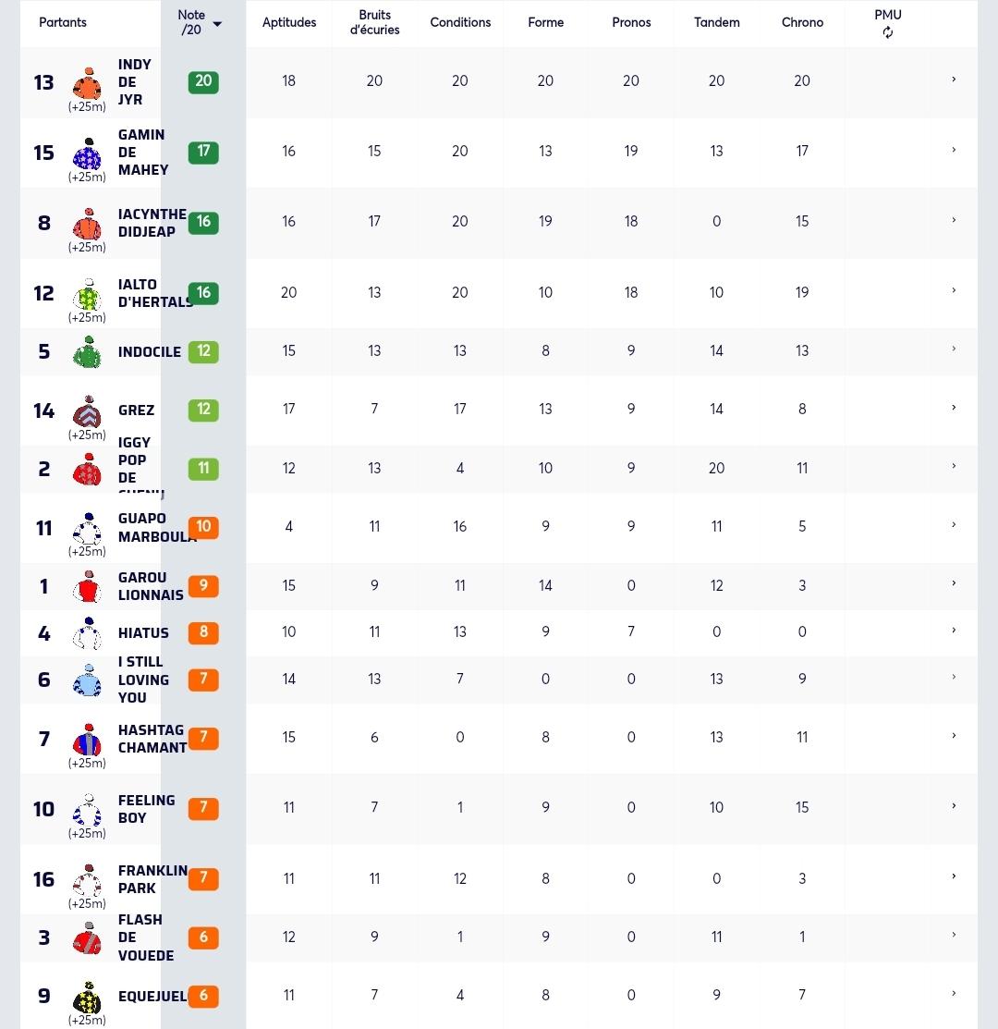
Task: Sort by the Chrono column header
Action: pos(802,22)
